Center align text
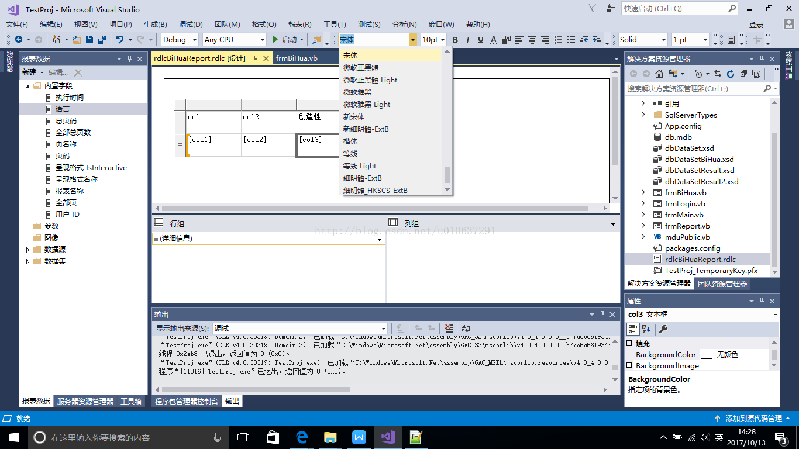799x449 pixels. [x=532, y=40]
